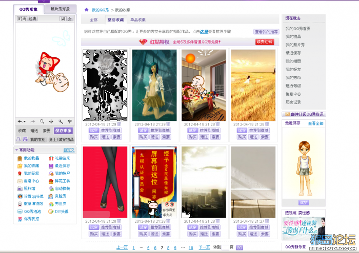Click the person silhouette icon beside 我的衣柜

click(18, 139)
